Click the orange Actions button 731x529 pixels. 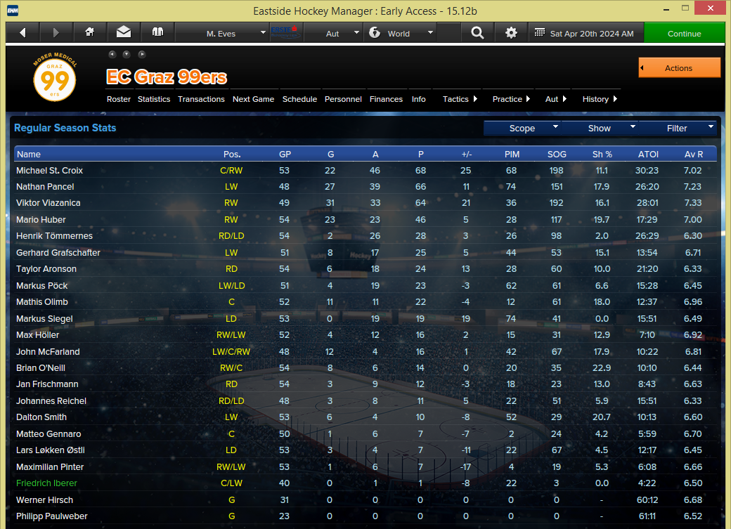click(679, 67)
